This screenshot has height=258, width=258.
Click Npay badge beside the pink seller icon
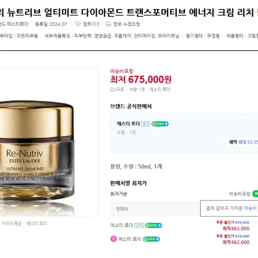[151, 239]
